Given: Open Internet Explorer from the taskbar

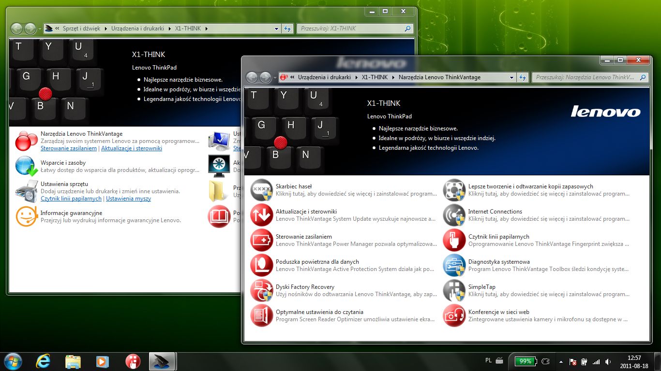Looking at the screenshot, I should 43,361.
